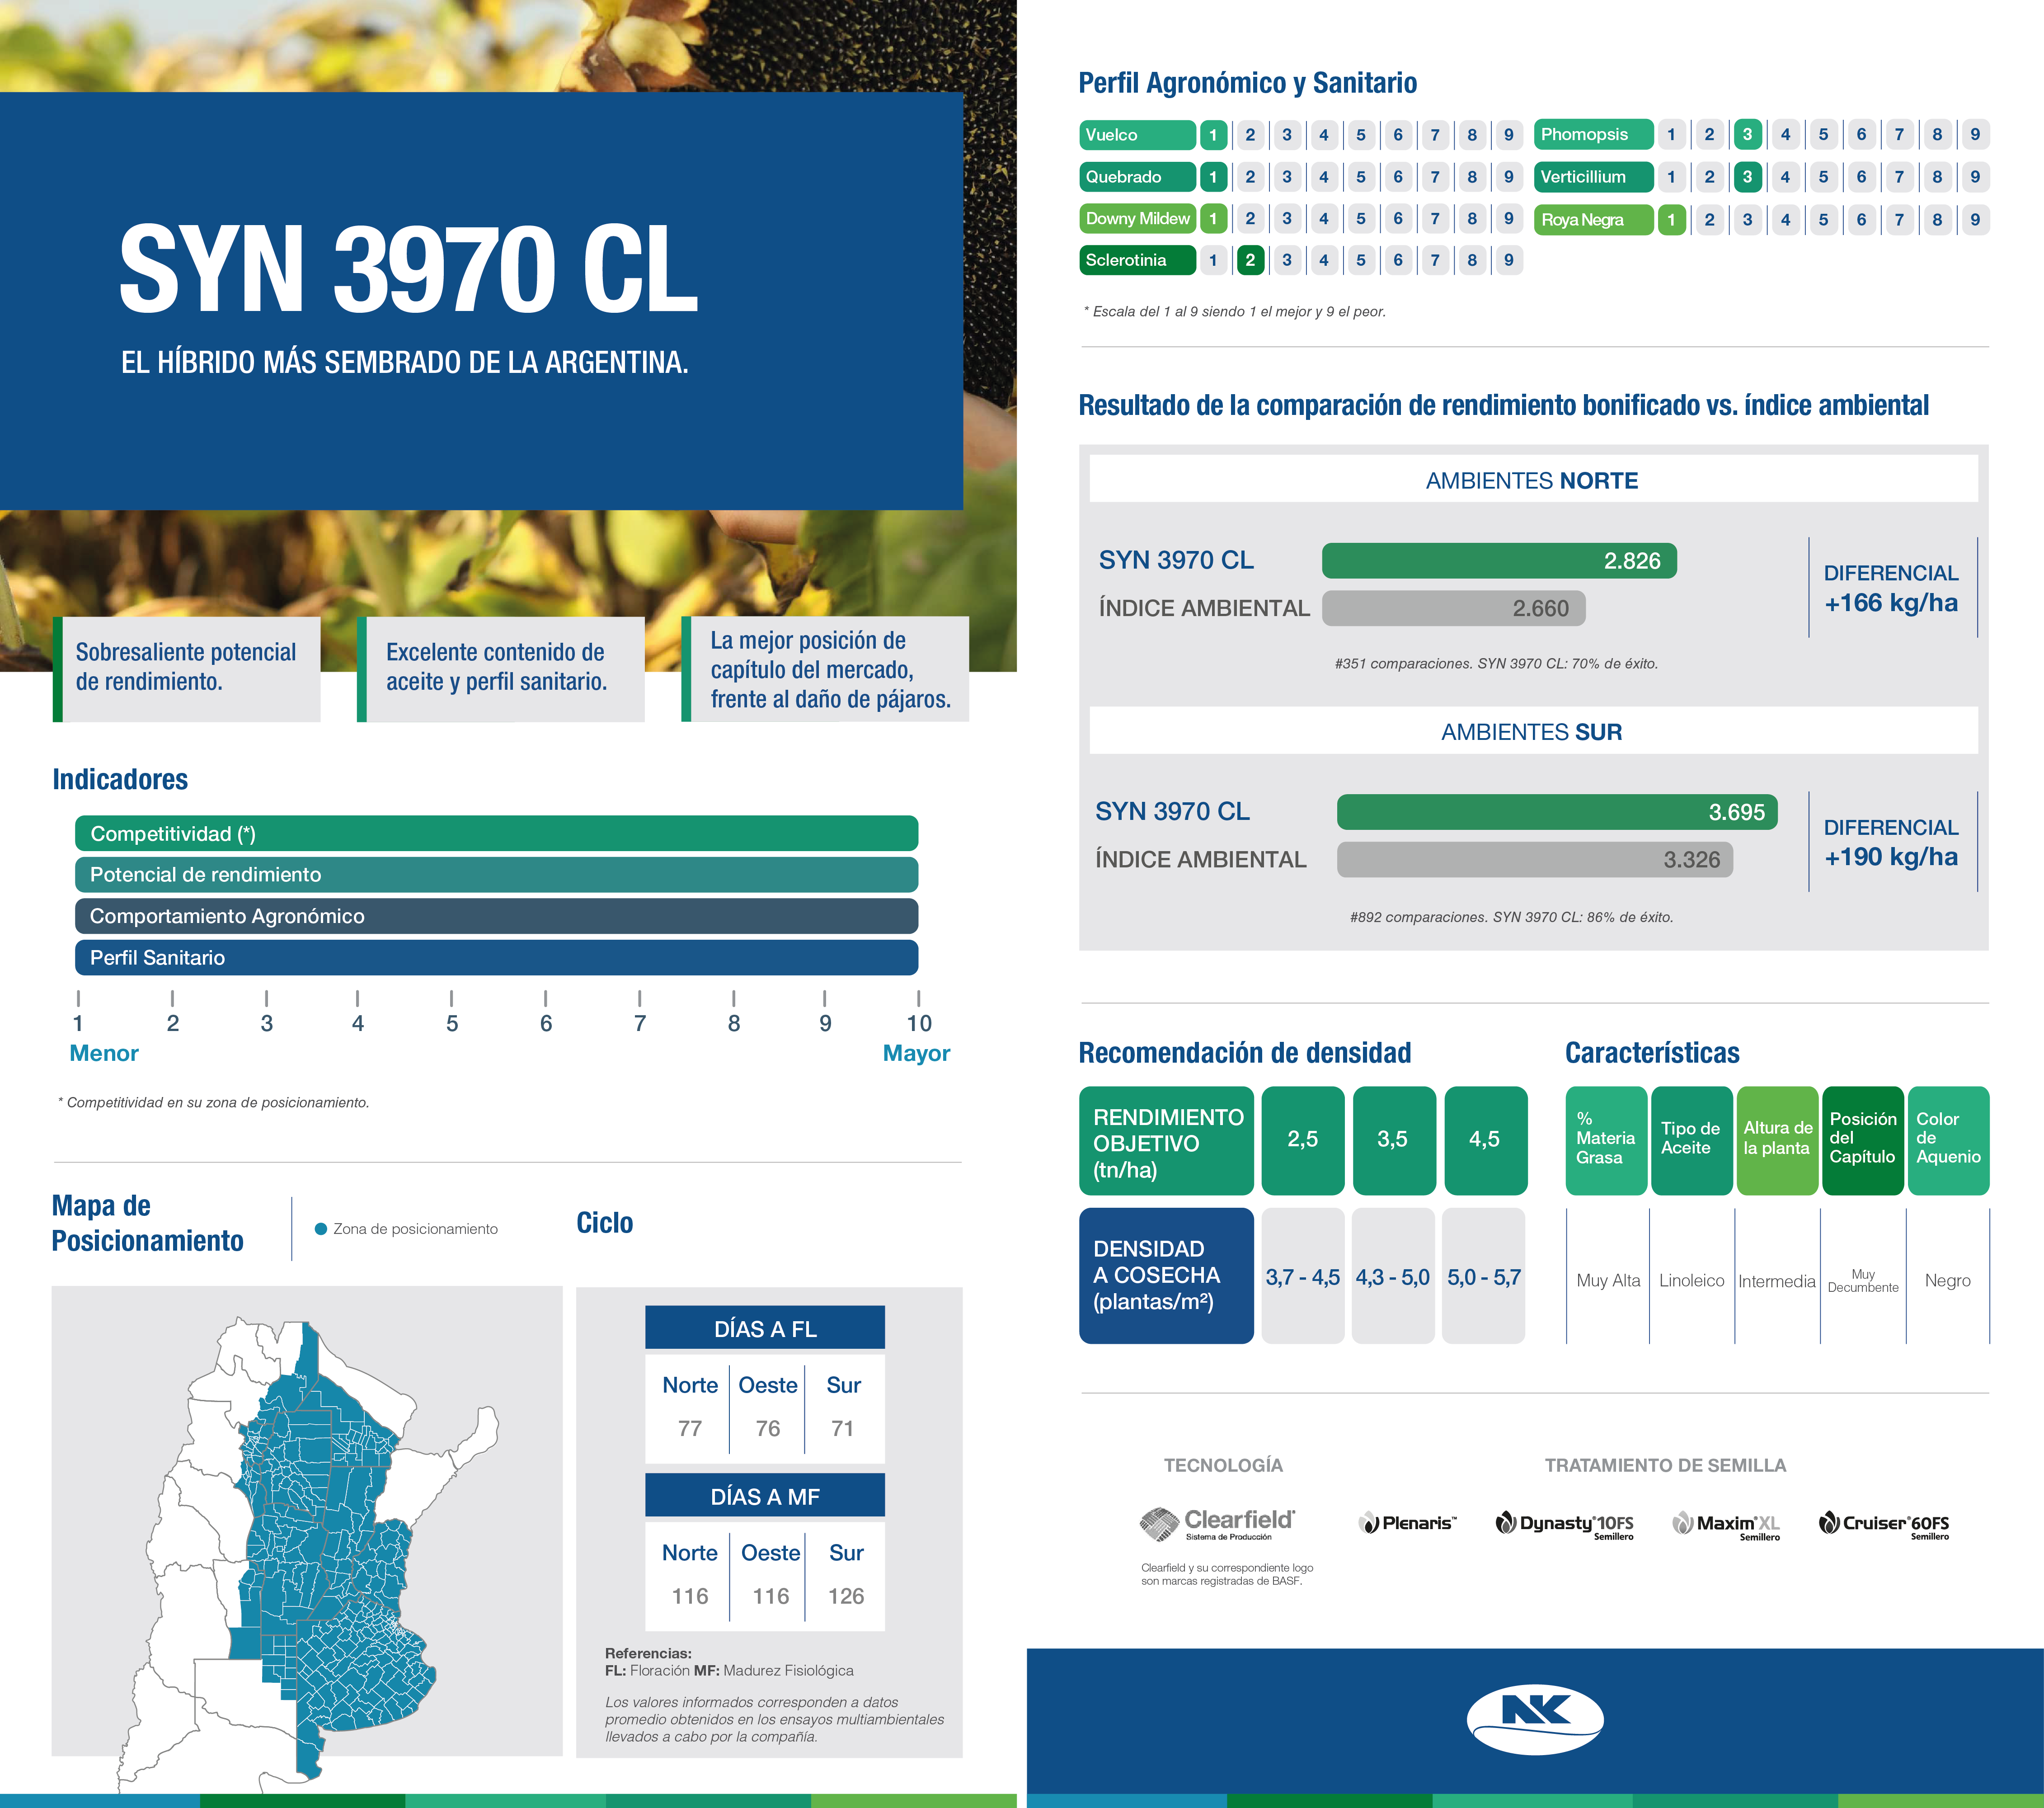Click the DENSIDAD A COSECHA (plantas/m²) box
The height and width of the screenshot is (1808, 2044).
(1166, 1275)
